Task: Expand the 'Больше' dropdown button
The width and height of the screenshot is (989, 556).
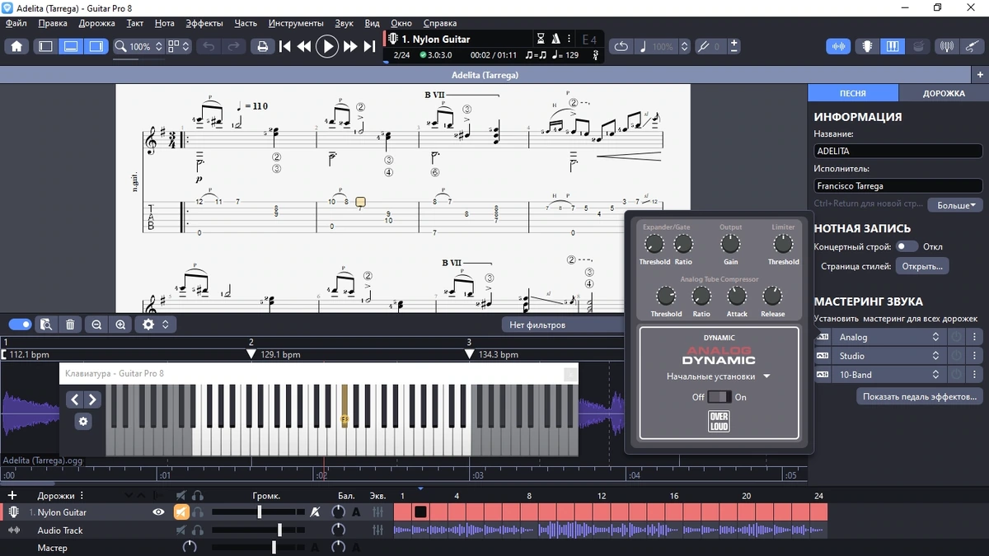Action: tap(955, 205)
